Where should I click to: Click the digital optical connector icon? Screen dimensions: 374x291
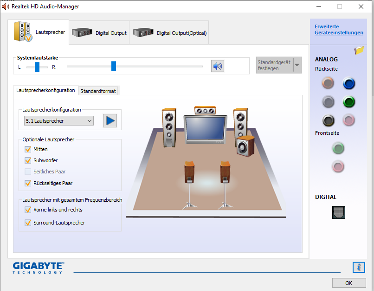click(338, 212)
